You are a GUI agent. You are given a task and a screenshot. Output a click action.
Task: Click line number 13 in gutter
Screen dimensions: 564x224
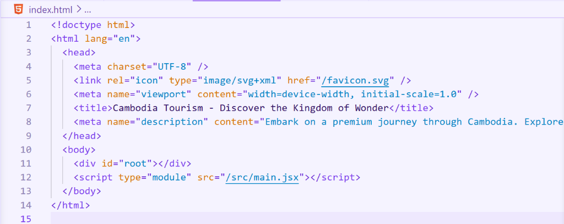pos(26,191)
